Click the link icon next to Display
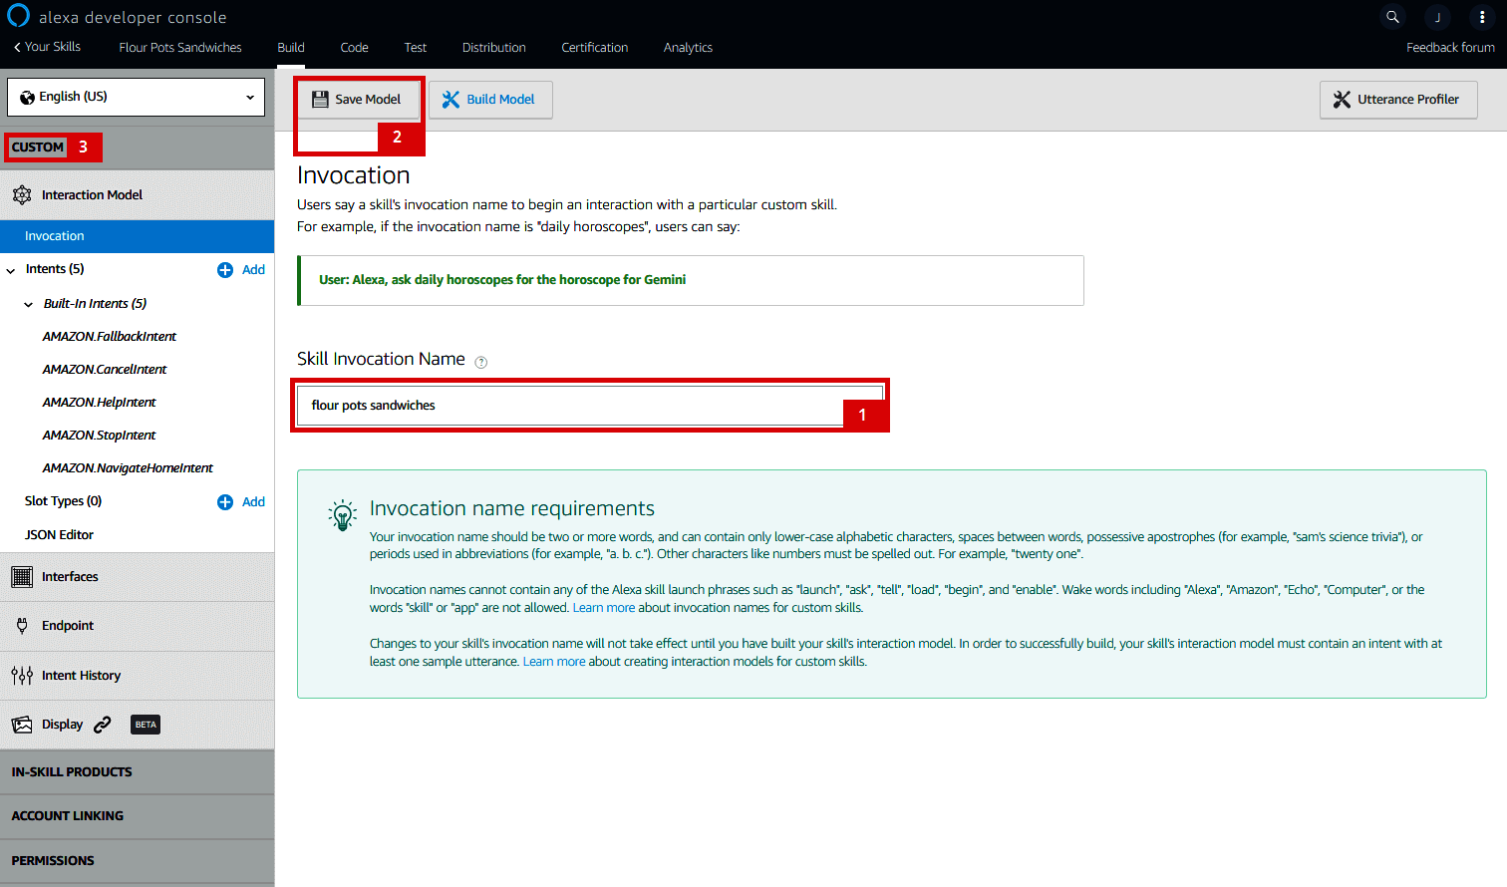 click(103, 725)
